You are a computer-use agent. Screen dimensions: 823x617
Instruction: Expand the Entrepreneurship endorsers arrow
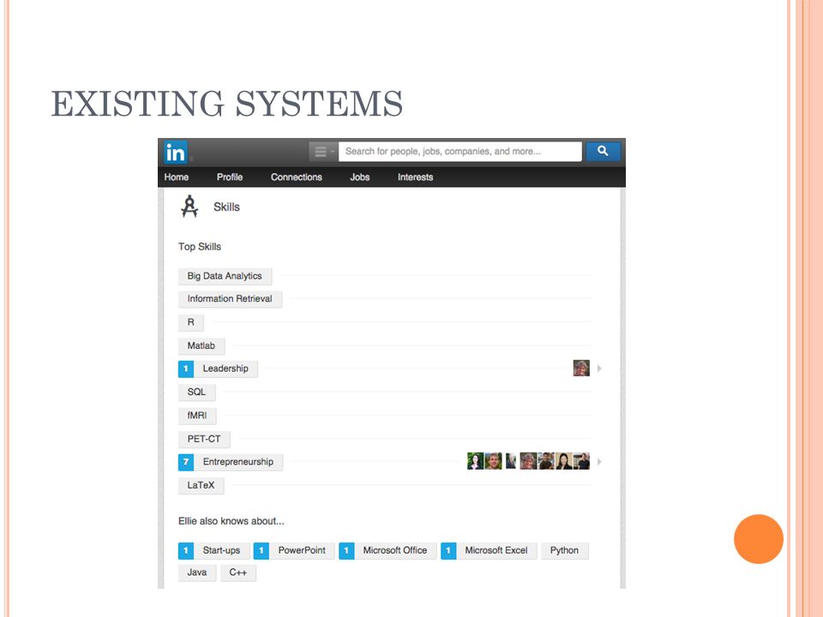pos(599,462)
